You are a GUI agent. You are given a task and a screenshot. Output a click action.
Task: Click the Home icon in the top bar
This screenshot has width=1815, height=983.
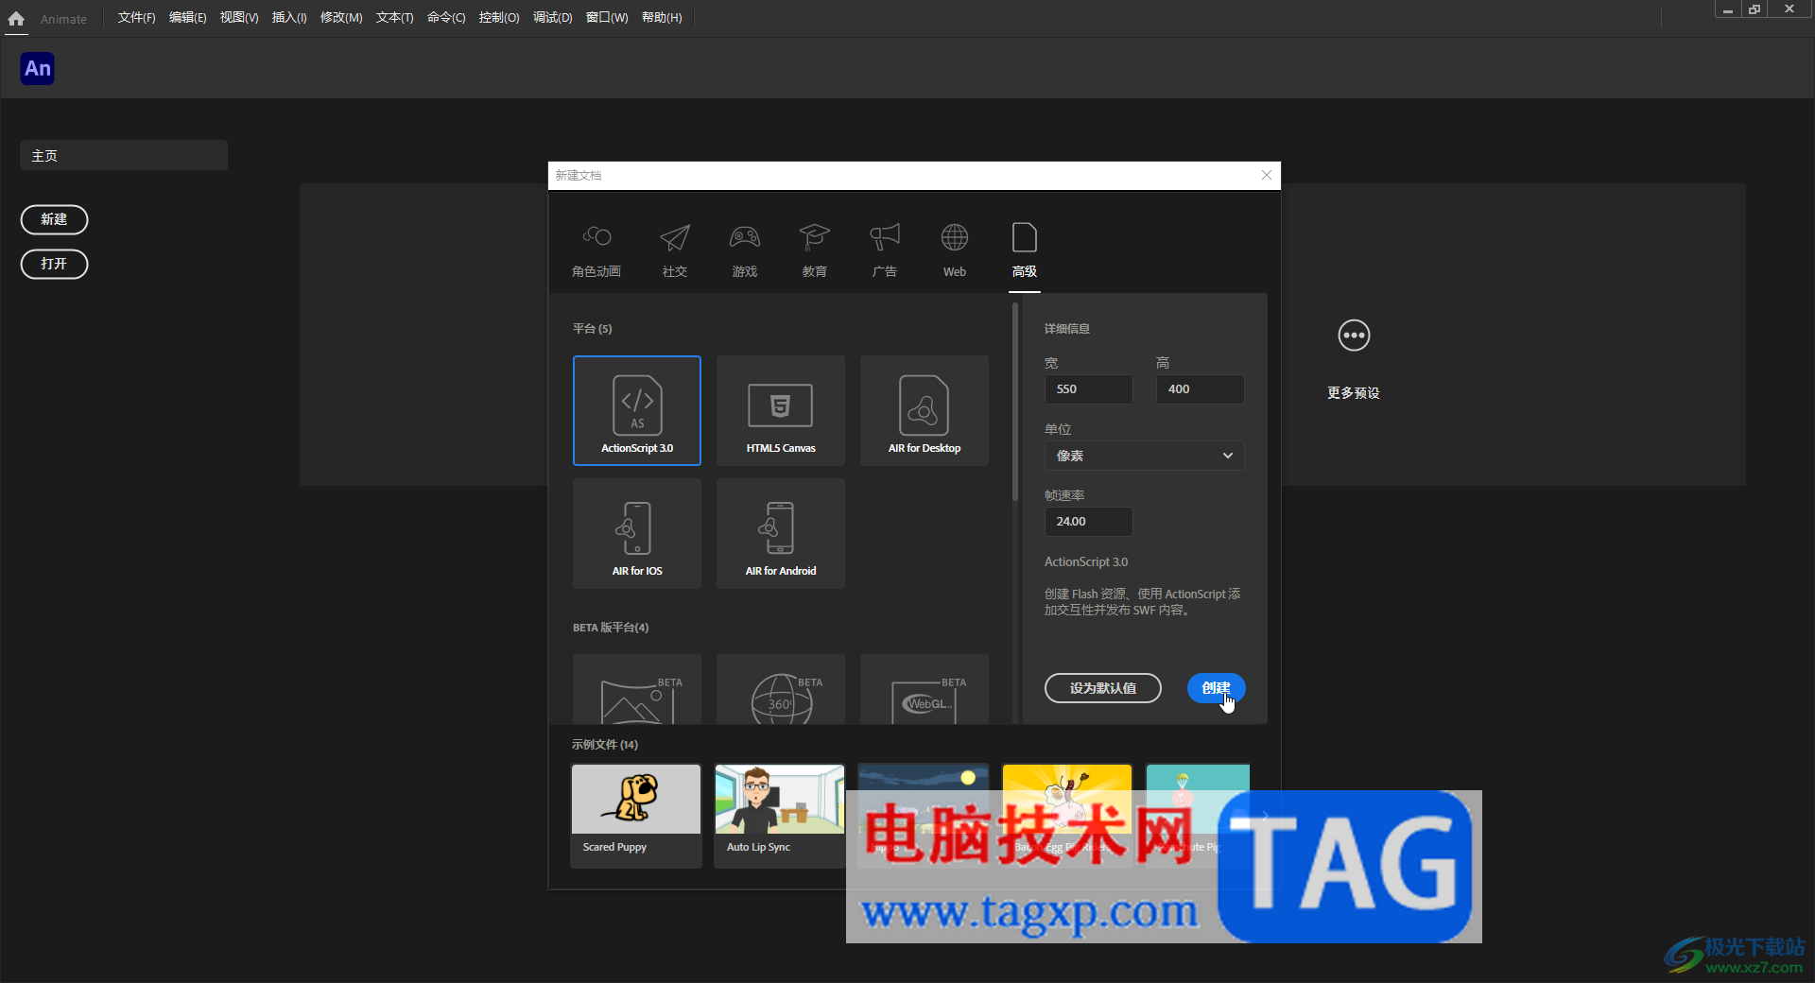pos(16,18)
